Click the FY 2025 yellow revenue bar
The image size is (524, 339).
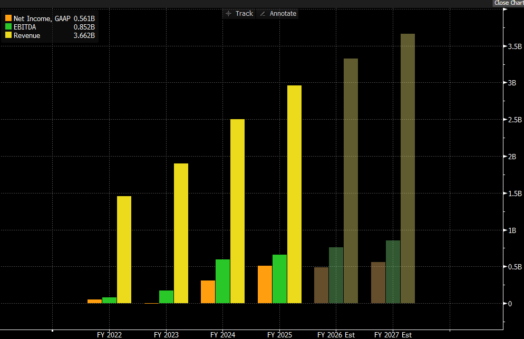pos(294,194)
